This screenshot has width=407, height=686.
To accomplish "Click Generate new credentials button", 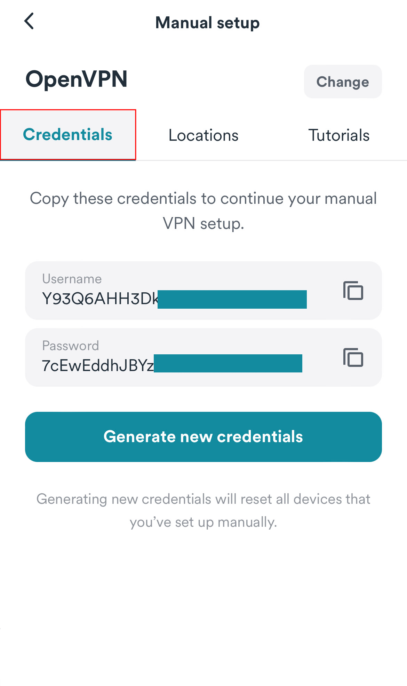I will 203,437.
